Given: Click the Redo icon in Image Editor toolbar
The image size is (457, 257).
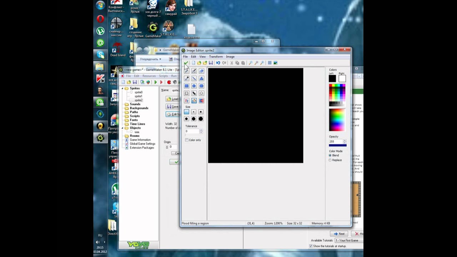Looking at the screenshot, I should pyautogui.click(x=224, y=63).
